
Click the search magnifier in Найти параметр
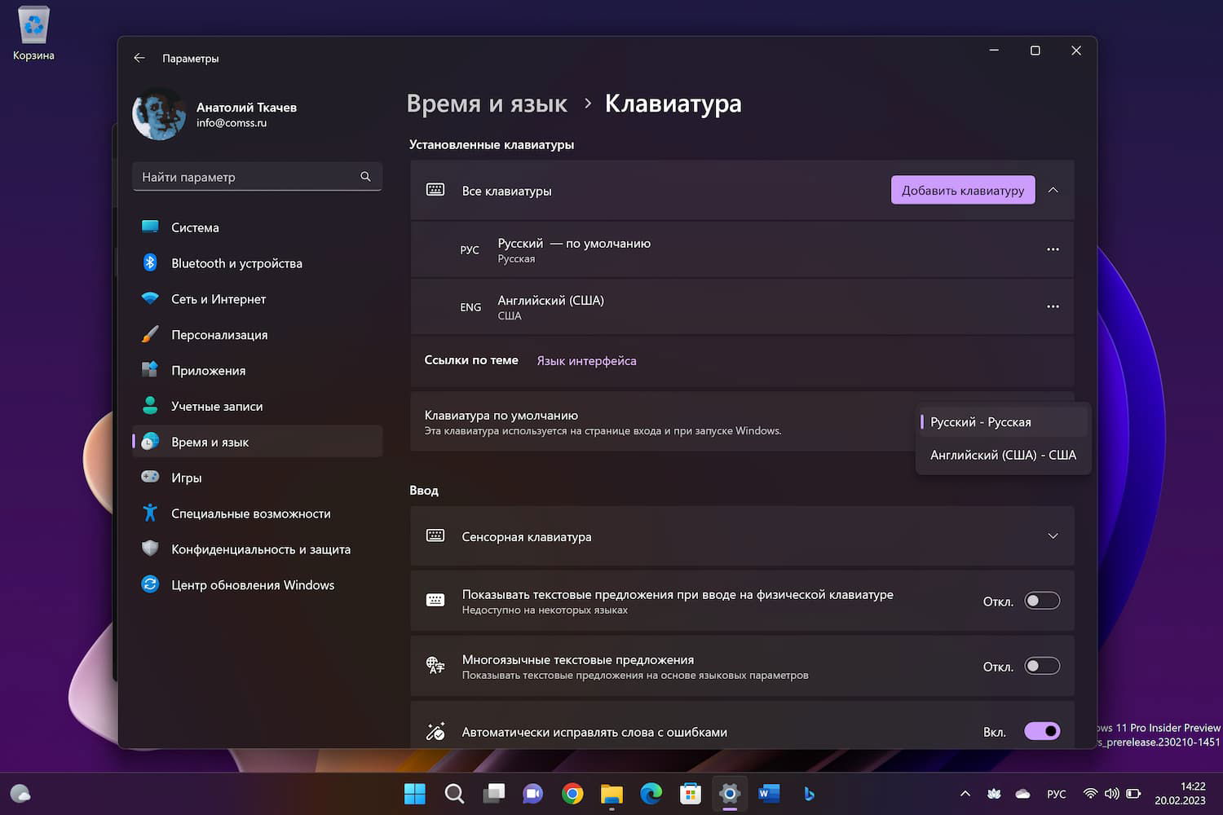point(365,177)
